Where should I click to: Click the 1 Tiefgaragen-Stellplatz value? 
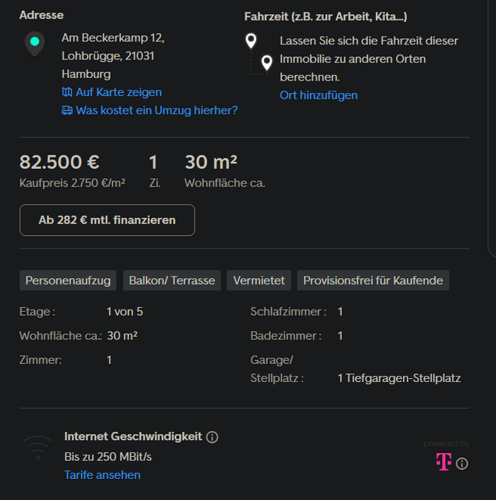[x=399, y=378]
